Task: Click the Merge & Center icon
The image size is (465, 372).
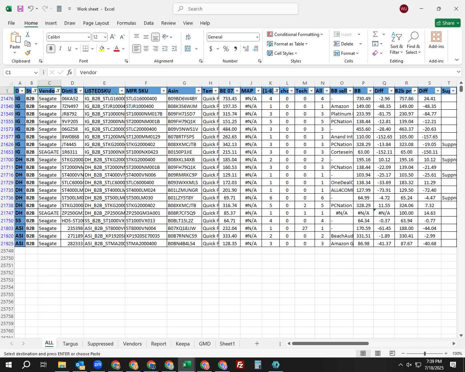Action: pyautogui.click(x=188, y=49)
